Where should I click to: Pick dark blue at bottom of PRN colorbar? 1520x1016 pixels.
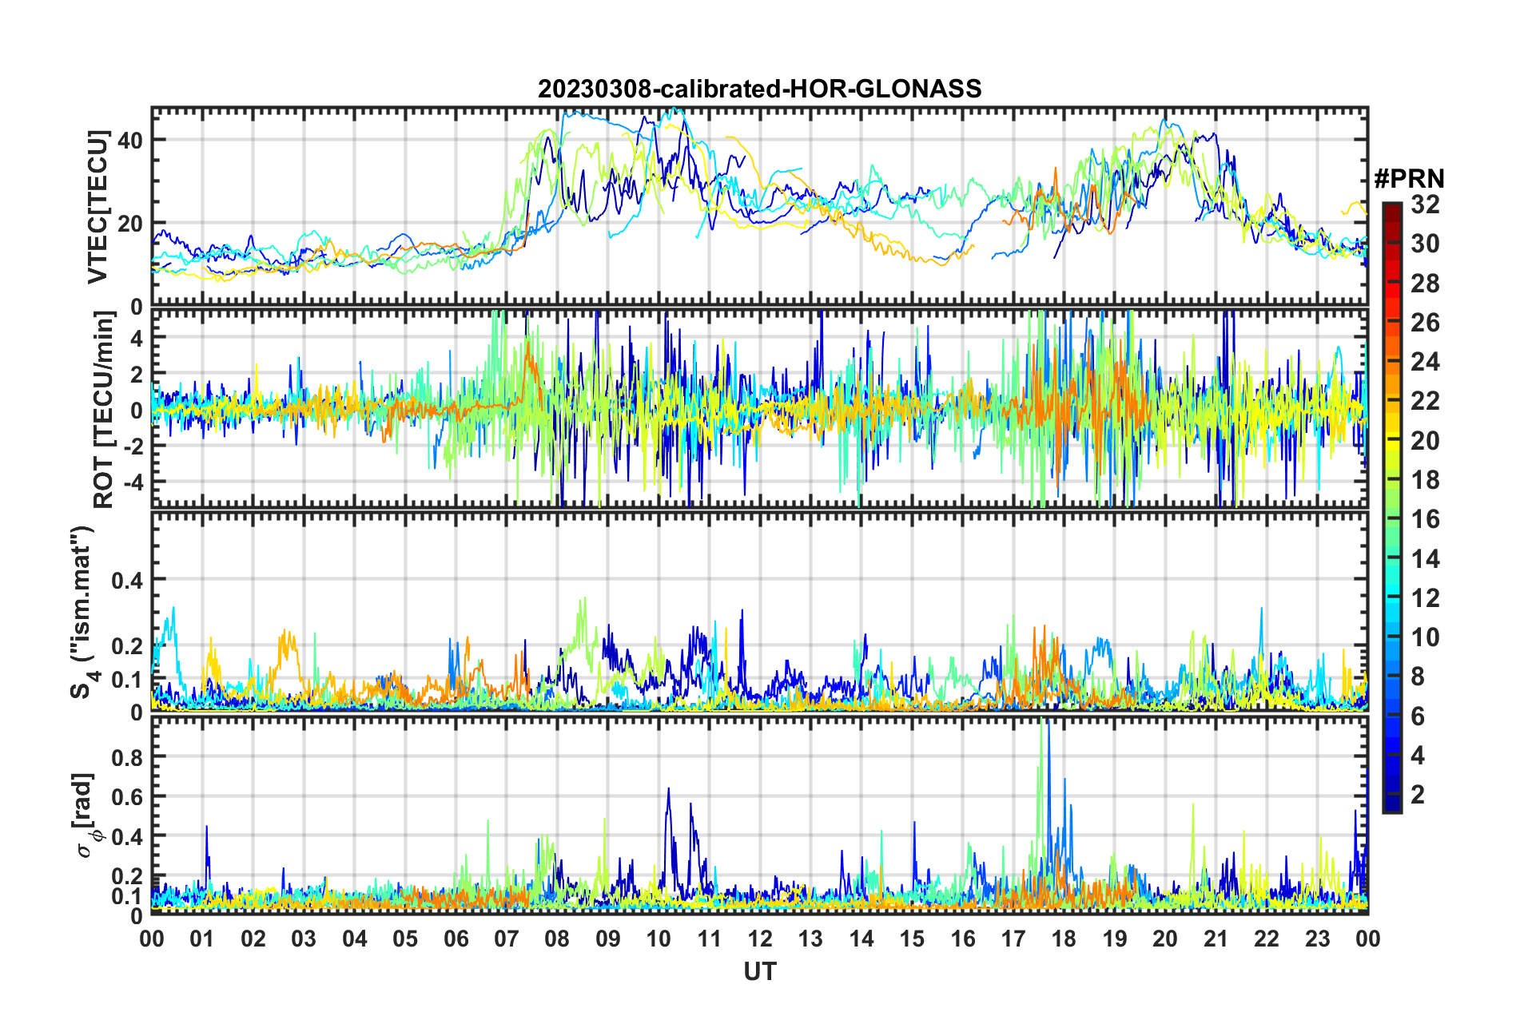pyautogui.click(x=1391, y=807)
